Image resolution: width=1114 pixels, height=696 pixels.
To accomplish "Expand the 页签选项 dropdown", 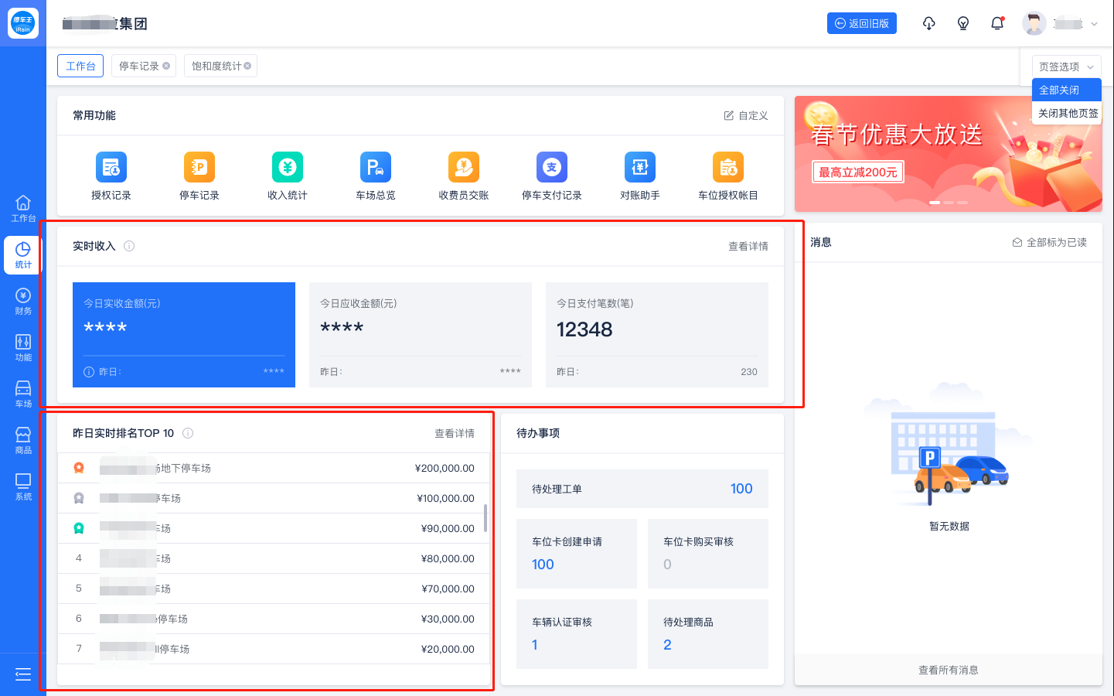I will (1067, 67).
